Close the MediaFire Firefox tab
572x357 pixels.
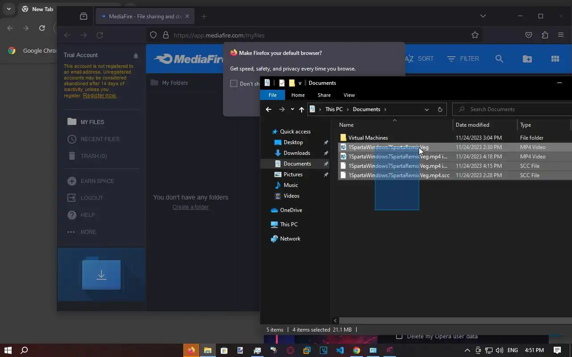point(187,17)
